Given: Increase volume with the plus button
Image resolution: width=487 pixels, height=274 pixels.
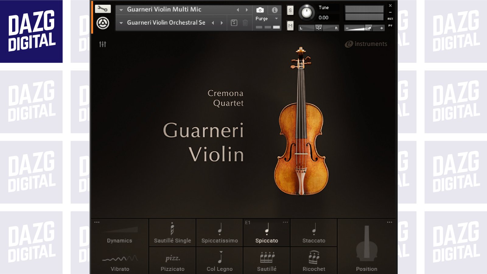Looking at the screenshot, I should [381, 28].
